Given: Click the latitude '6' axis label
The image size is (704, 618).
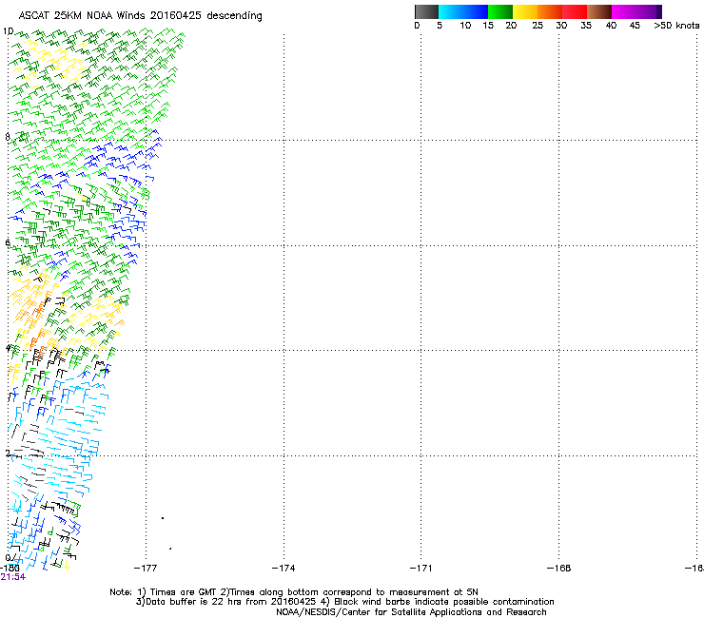Looking at the screenshot, I should (x=8, y=242).
